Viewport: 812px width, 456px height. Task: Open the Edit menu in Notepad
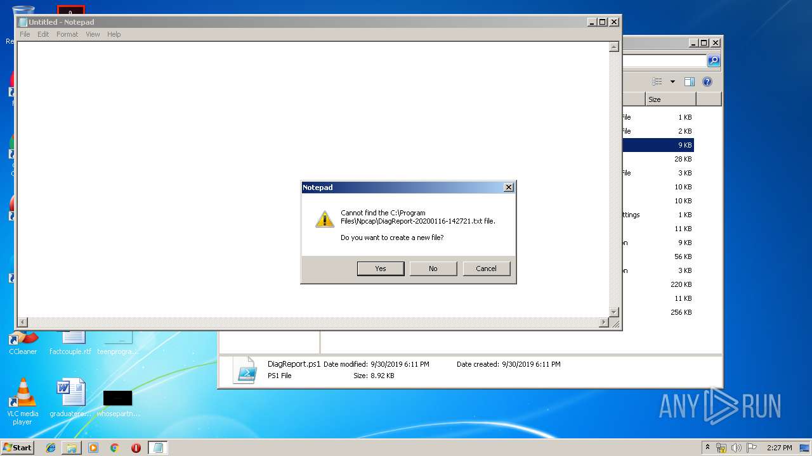[x=43, y=34]
